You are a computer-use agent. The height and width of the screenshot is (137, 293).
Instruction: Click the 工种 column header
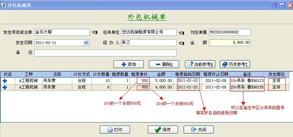pos(29,74)
